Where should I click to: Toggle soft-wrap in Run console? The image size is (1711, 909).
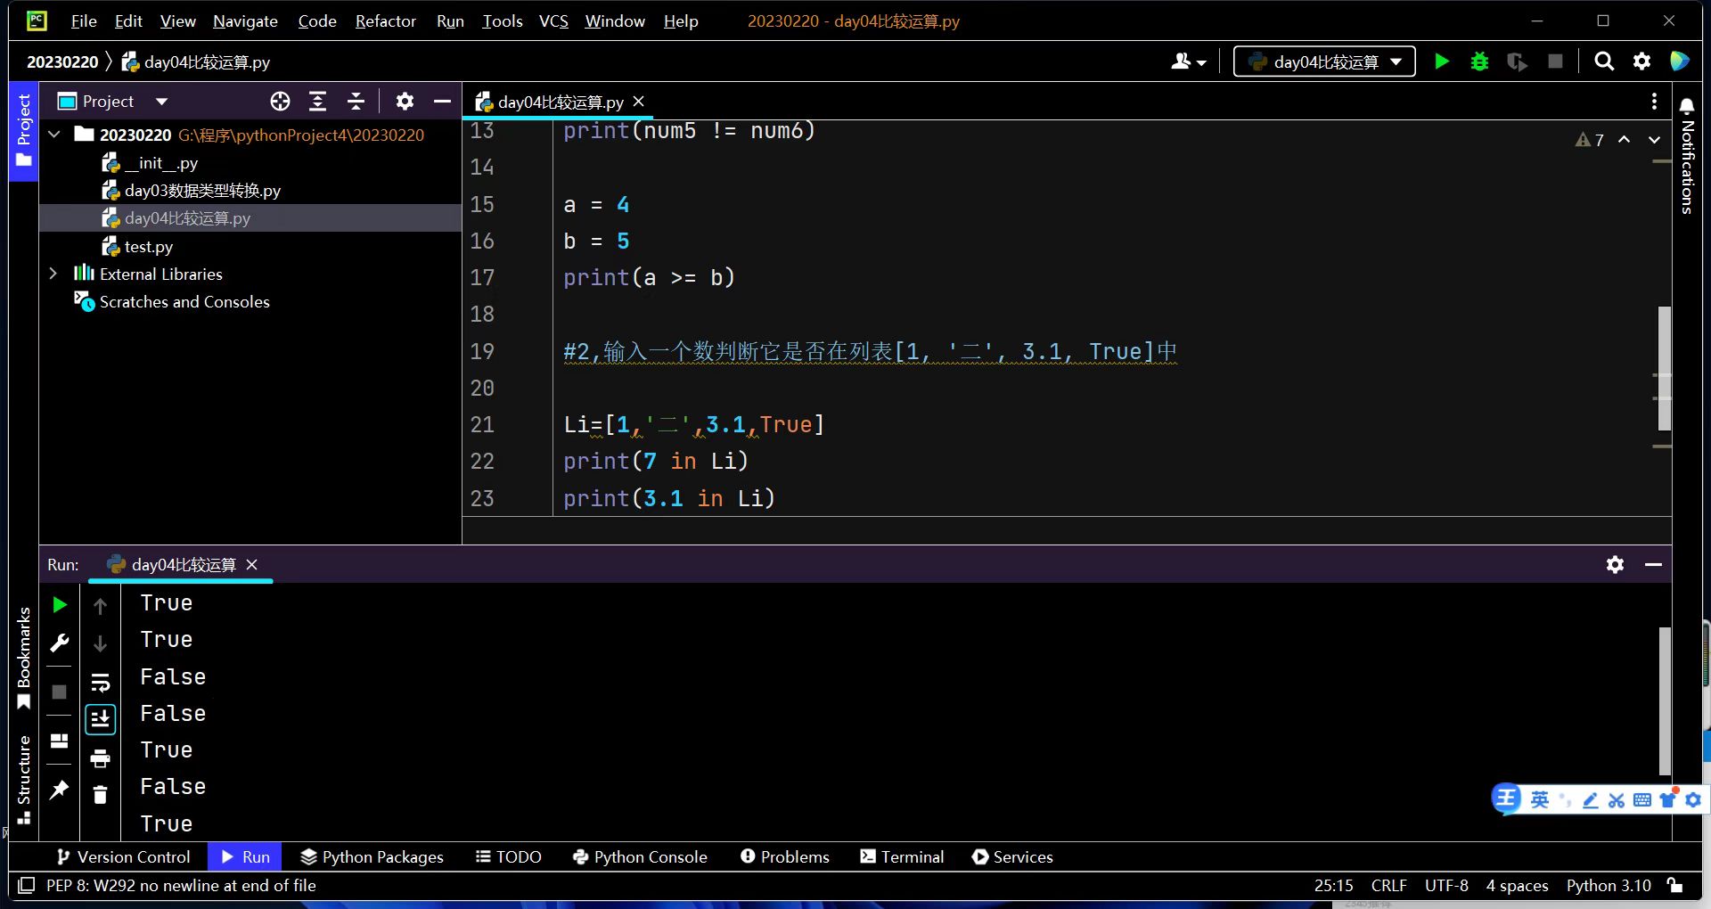point(100,683)
